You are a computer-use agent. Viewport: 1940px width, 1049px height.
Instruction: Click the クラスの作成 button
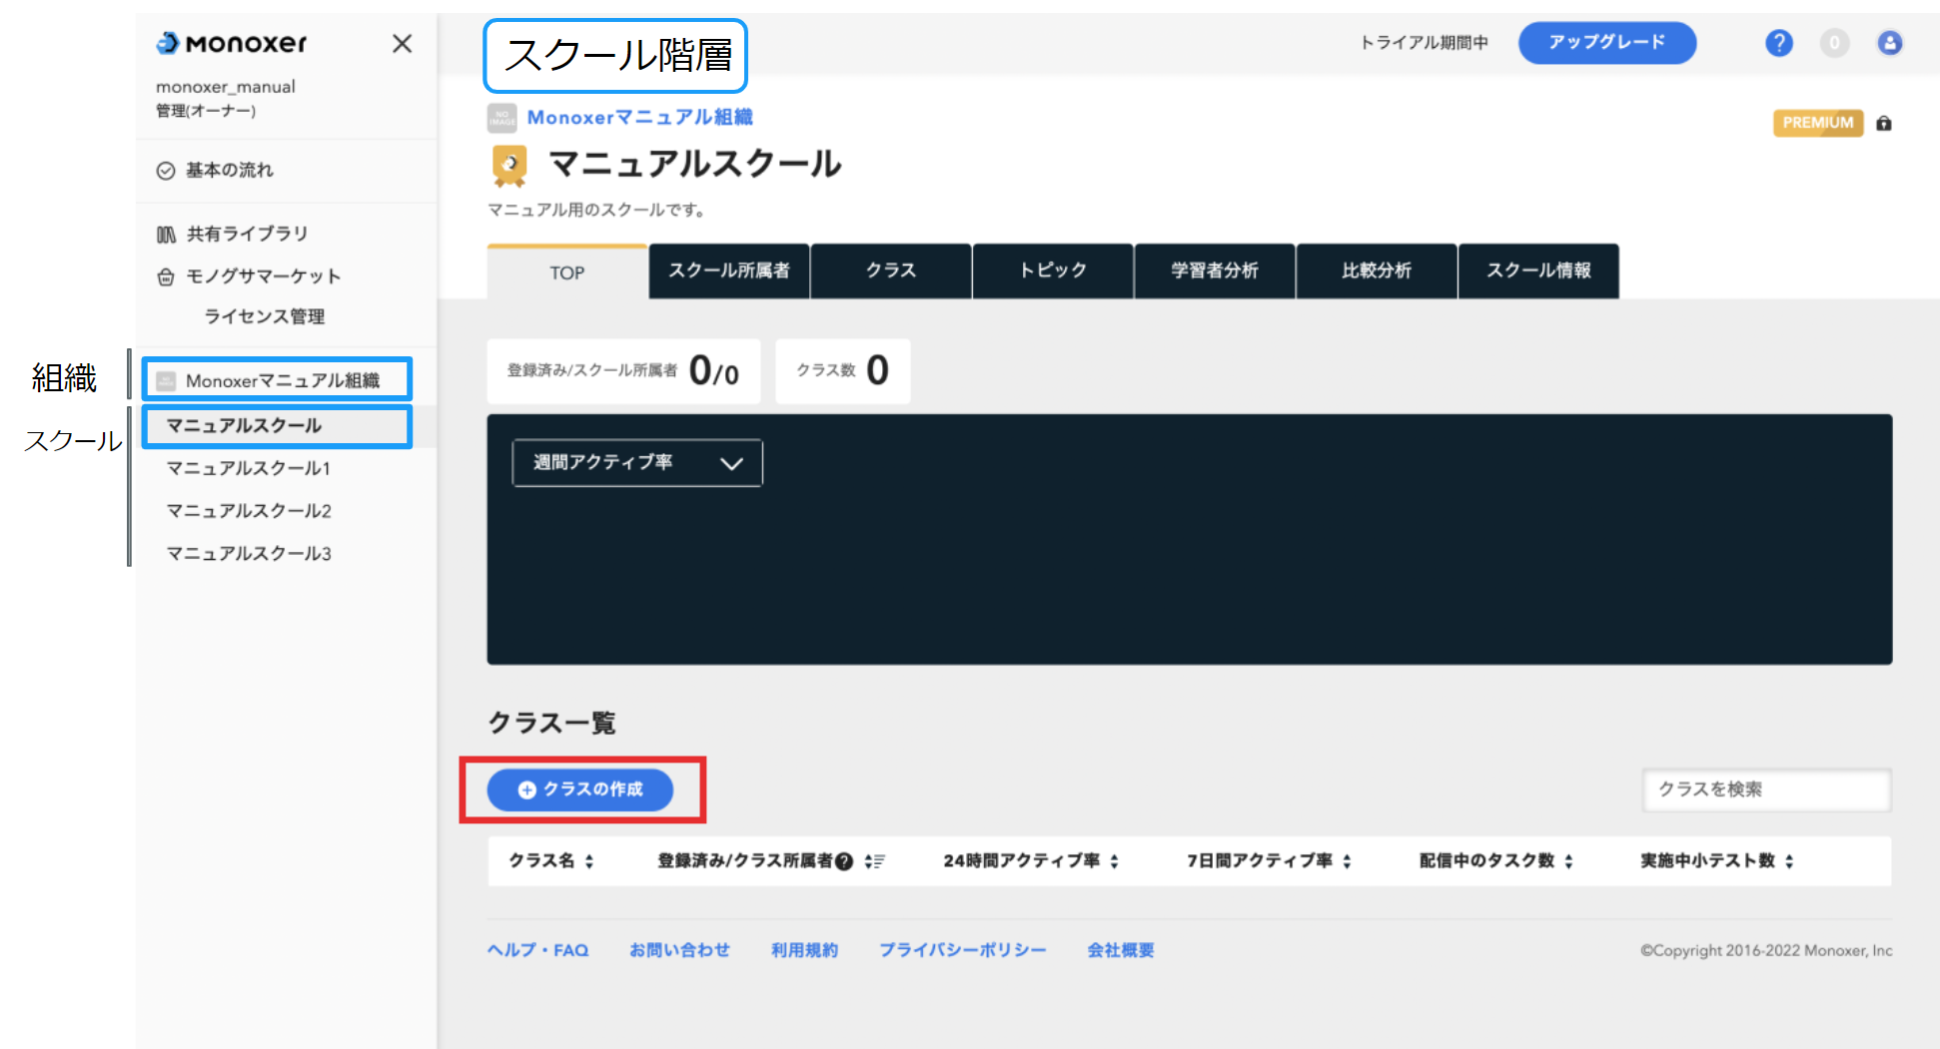pyautogui.click(x=579, y=789)
